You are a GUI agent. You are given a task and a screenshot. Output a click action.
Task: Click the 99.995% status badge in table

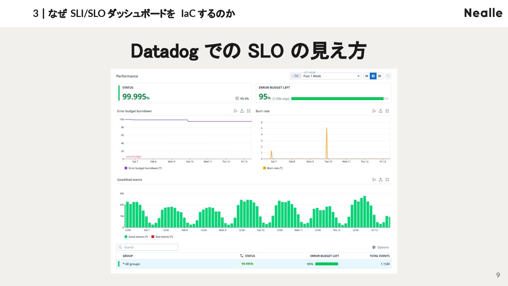(247, 264)
